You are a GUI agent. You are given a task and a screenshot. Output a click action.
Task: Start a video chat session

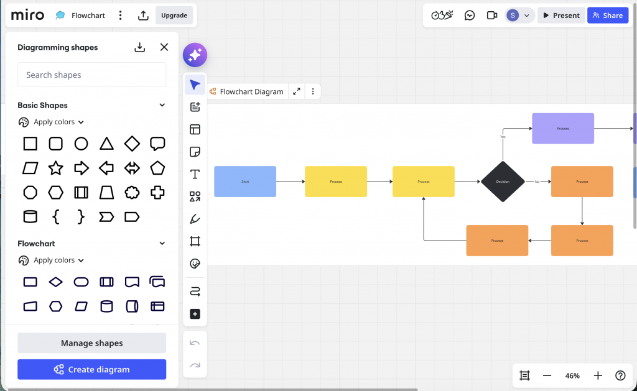coord(492,15)
